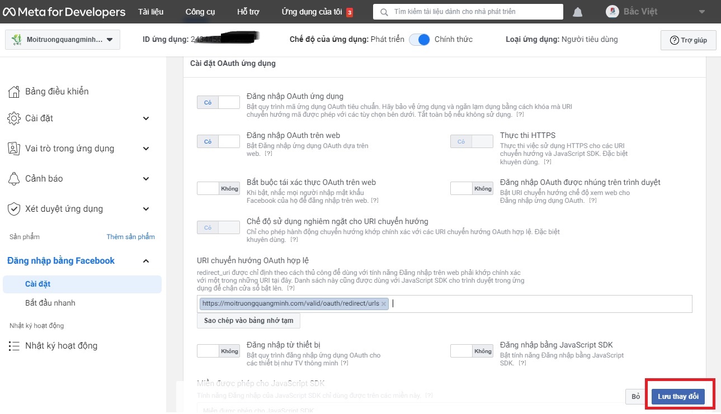The width and height of the screenshot is (721, 414).
Task: Click help mark for URI chuyển hướng OAuth
Action: (291, 288)
